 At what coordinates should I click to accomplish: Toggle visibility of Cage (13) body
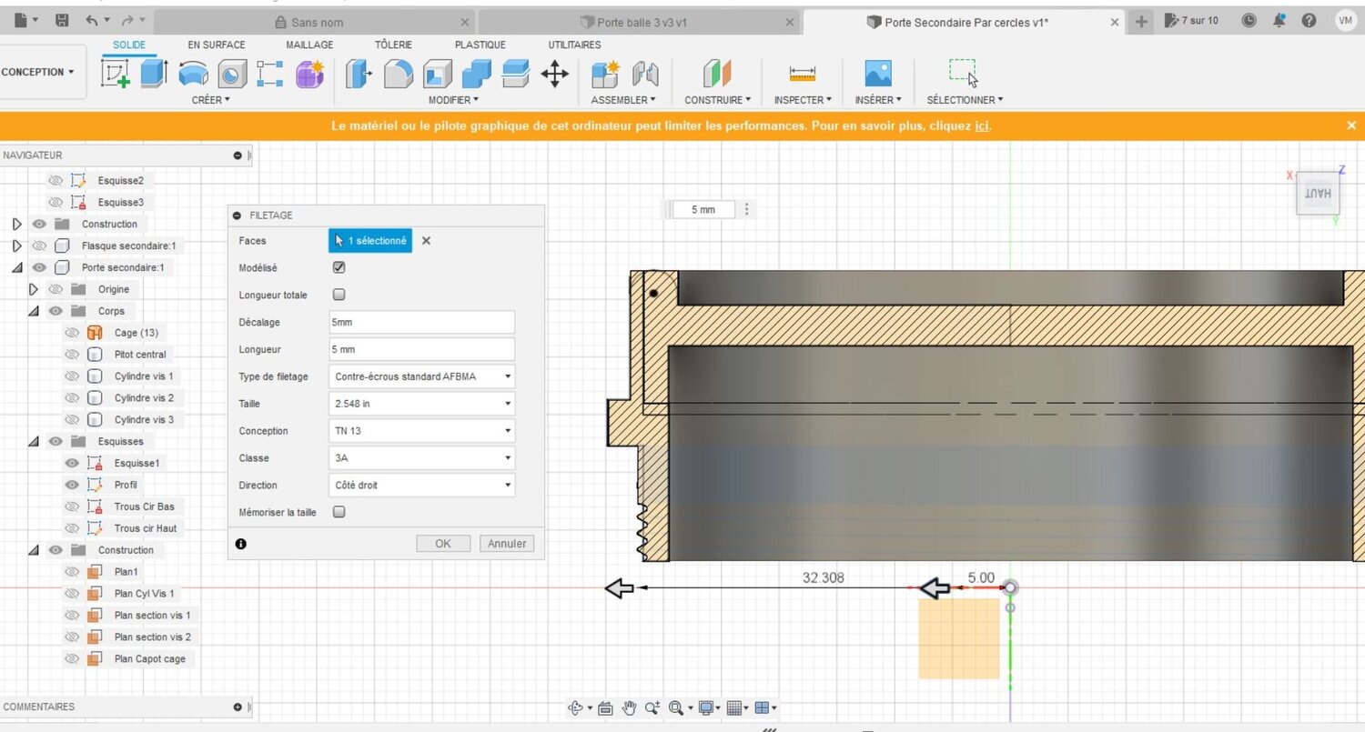(72, 333)
